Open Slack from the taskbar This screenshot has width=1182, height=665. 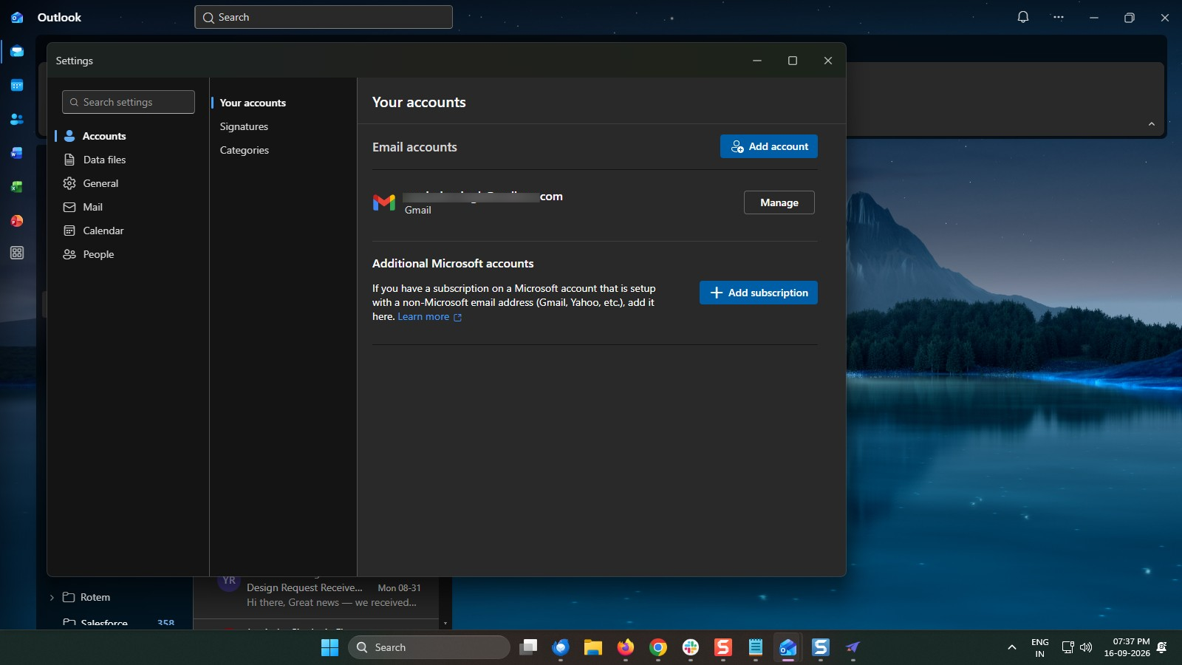click(x=691, y=647)
